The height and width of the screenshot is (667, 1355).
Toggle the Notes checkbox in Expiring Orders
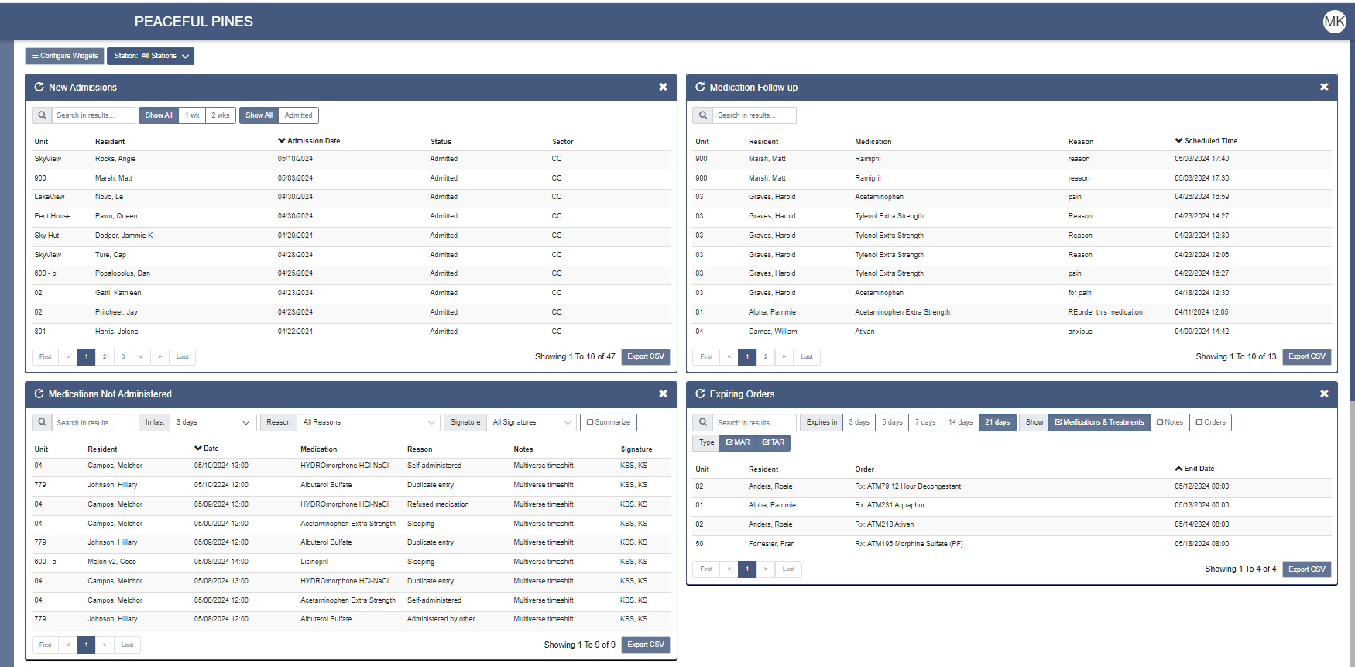[x=1169, y=422]
